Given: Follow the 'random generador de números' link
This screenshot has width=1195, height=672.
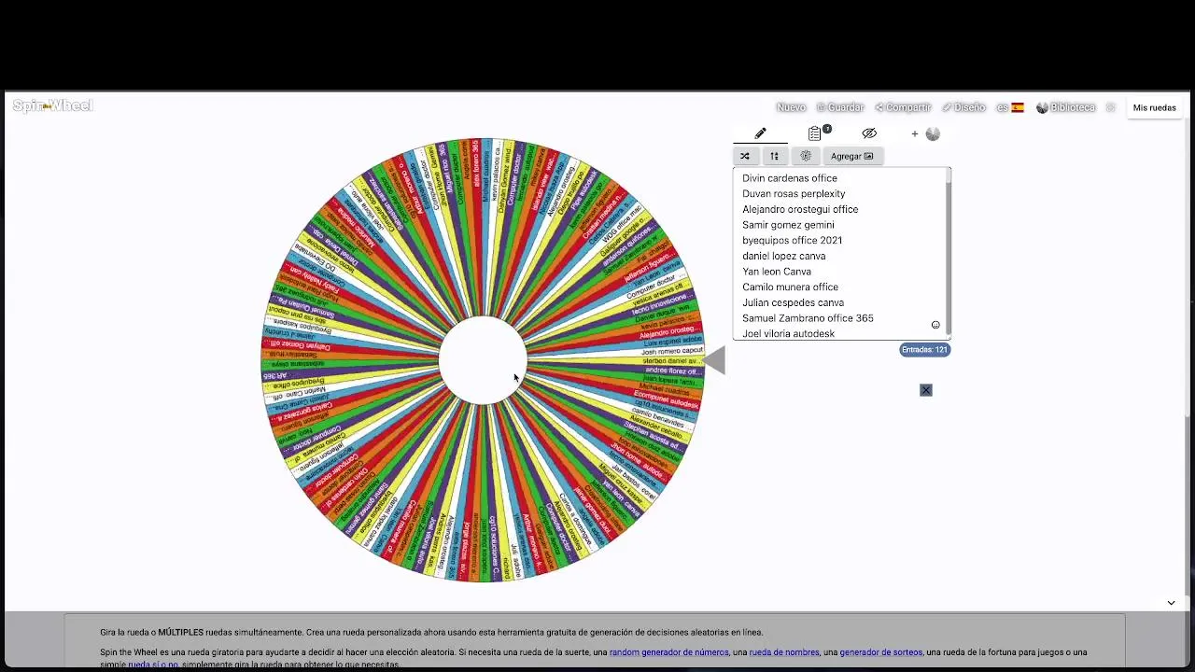Looking at the screenshot, I should point(668,652).
